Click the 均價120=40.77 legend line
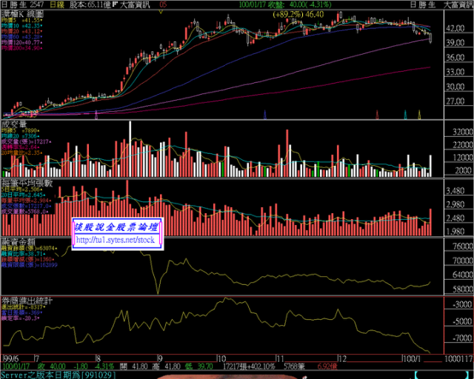Viewport: 474px width, 379px height. pyautogui.click(x=21, y=43)
